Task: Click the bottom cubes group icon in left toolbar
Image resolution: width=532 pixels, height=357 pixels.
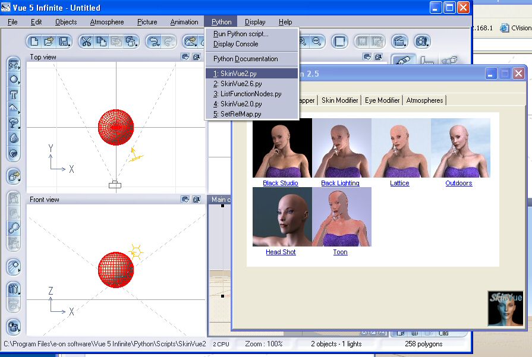Action: pos(14,327)
